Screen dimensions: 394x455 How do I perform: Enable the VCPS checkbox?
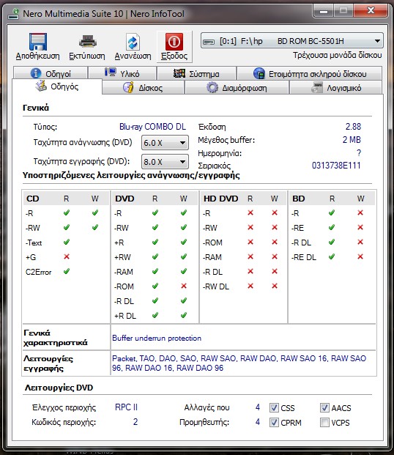pos(324,422)
